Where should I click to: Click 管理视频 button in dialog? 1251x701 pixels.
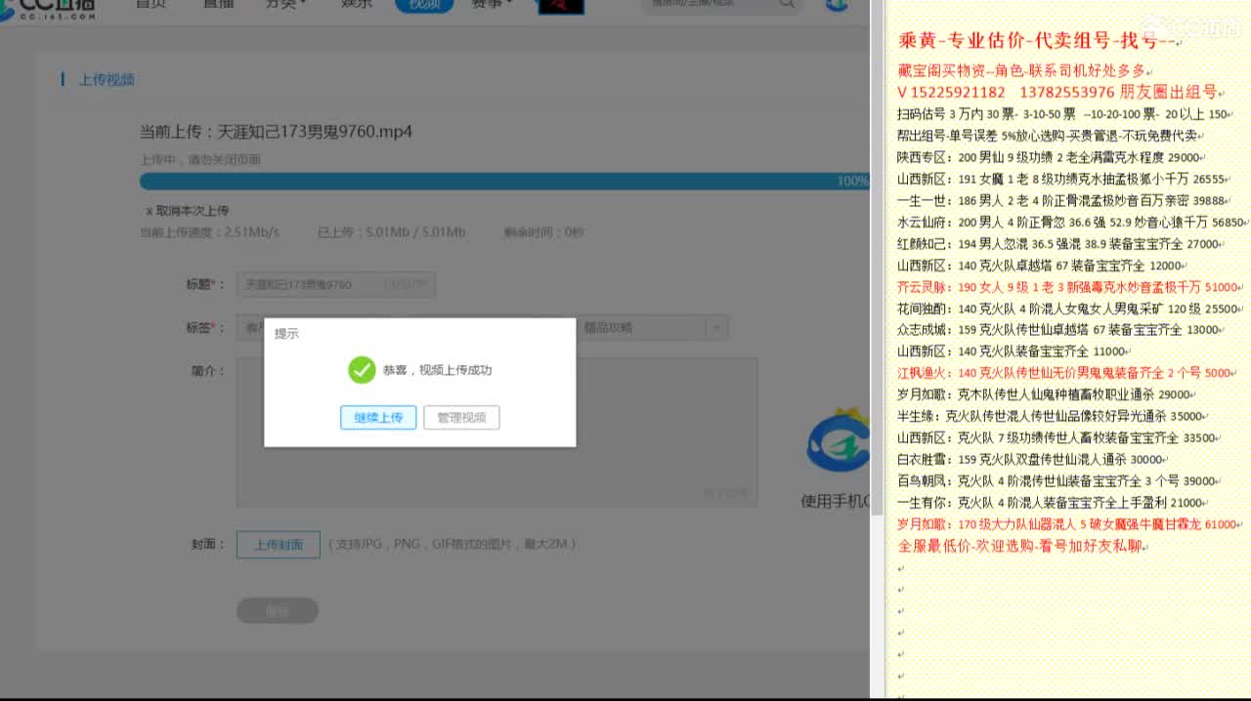(x=461, y=418)
